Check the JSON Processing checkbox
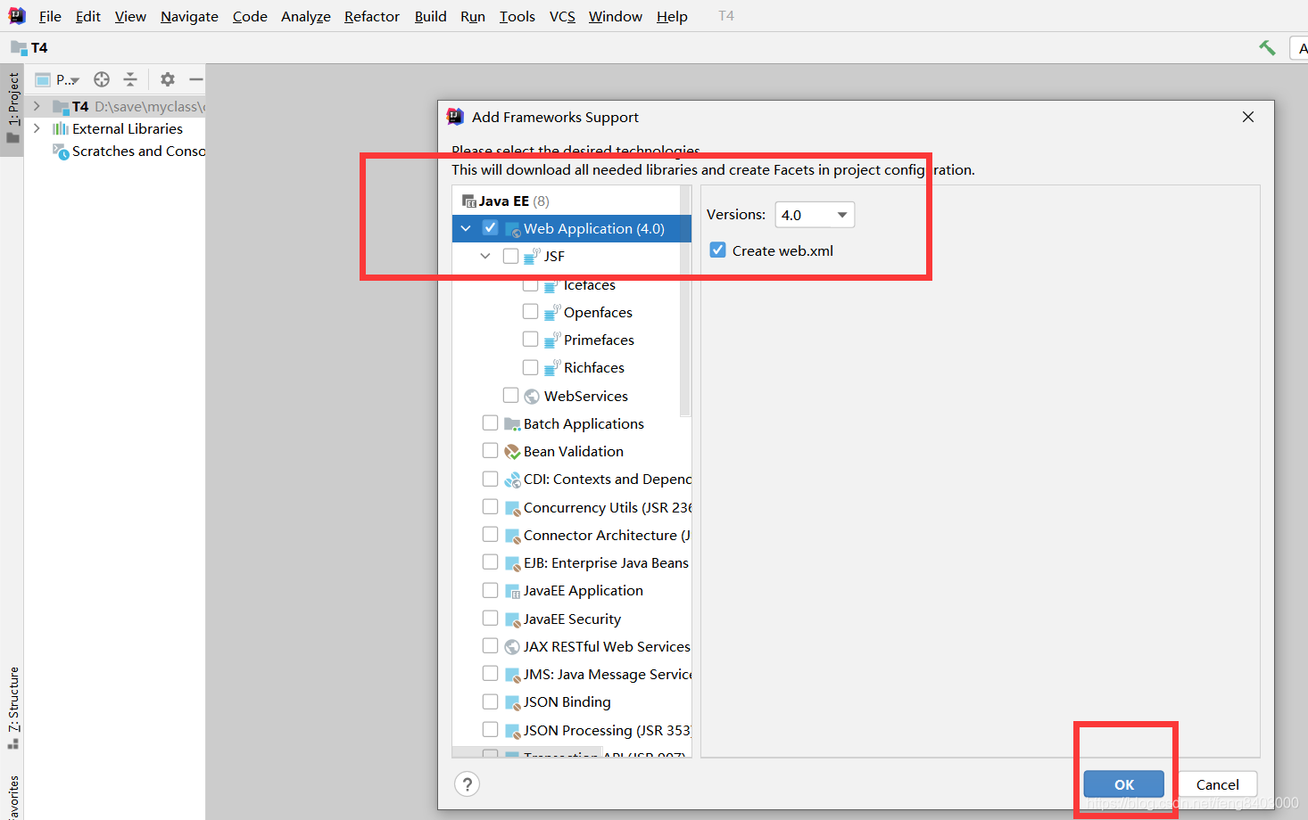Image resolution: width=1308 pixels, height=820 pixels. click(x=490, y=729)
